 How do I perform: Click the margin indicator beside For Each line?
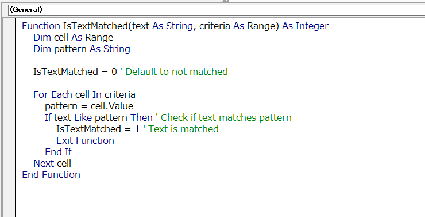coord(9,94)
